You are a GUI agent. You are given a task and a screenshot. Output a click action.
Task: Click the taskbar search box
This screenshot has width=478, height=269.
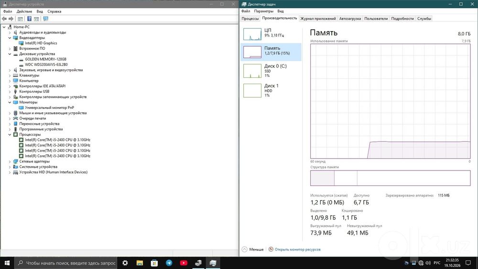(66, 263)
